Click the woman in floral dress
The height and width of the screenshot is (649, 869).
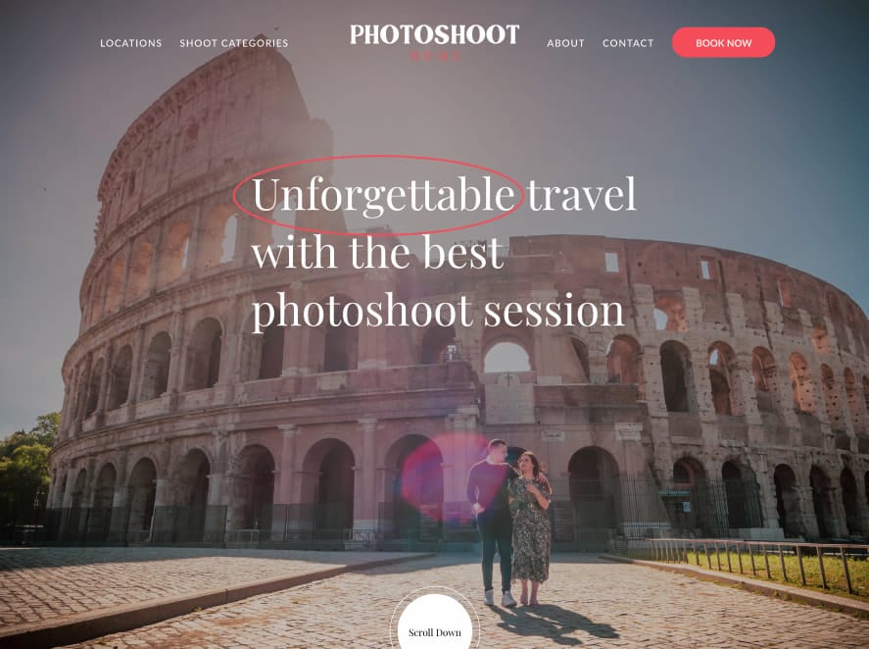[x=530, y=527]
